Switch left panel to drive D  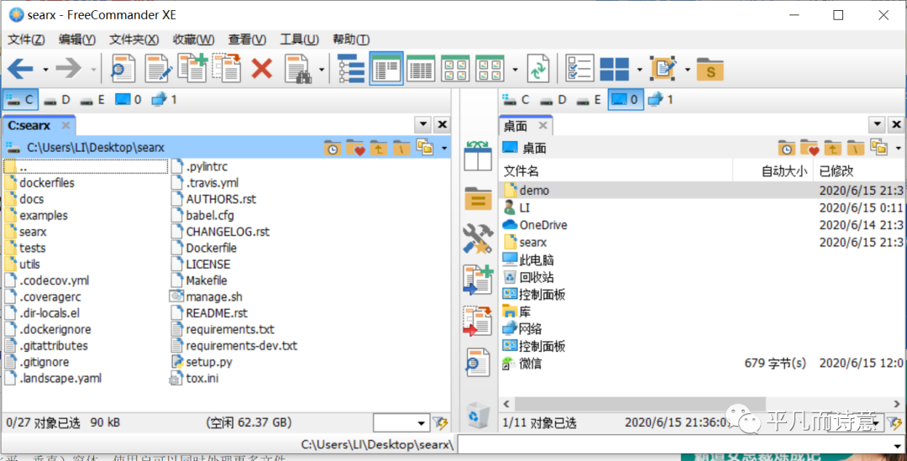coord(57,100)
